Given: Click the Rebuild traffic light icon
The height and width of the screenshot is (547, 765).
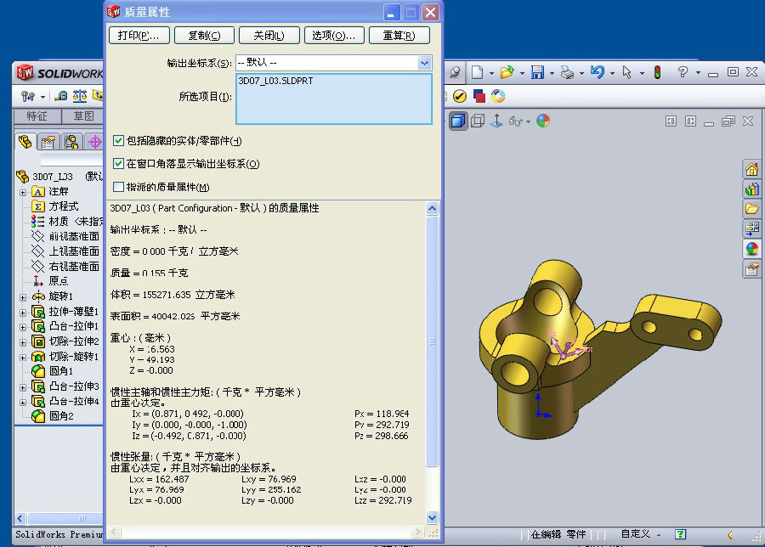Looking at the screenshot, I should click(x=656, y=73).
